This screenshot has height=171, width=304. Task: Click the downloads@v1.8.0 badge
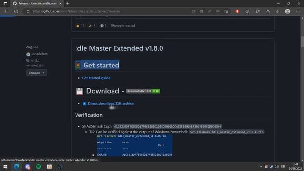[143, 91]
